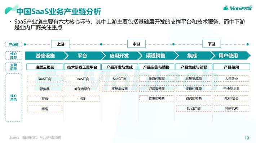
Task: Click the 存储 role box
Action: click(45, 99)
